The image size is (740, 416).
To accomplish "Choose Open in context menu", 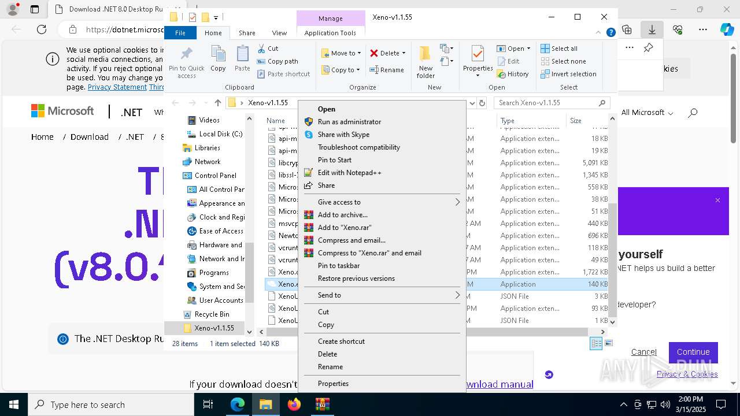I will click(x=382, y=109).
